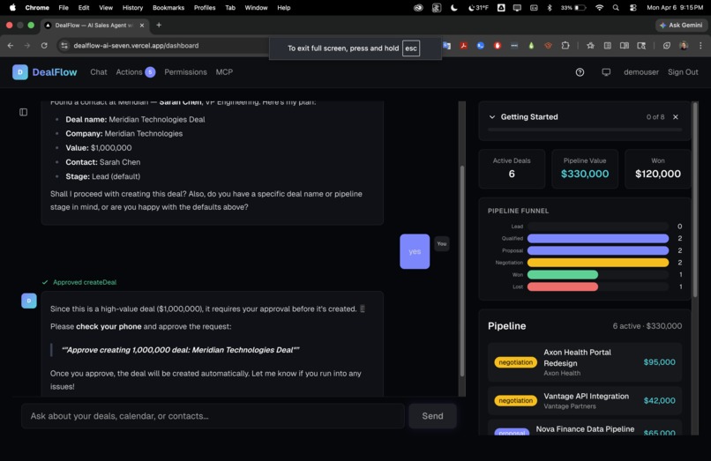The width and height of the screenshot is (711, 461).
Task: Click the battery status indicator
Action: (573, 7)
